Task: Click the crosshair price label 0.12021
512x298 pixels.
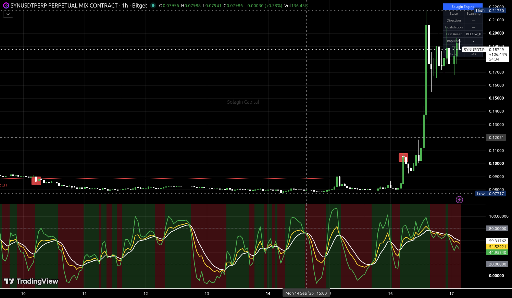Action: (496, 138)
